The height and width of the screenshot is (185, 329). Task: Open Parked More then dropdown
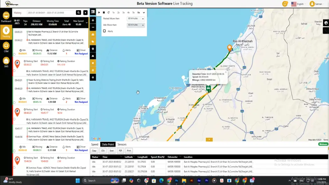pyautogui.click(x=136, y=19)
